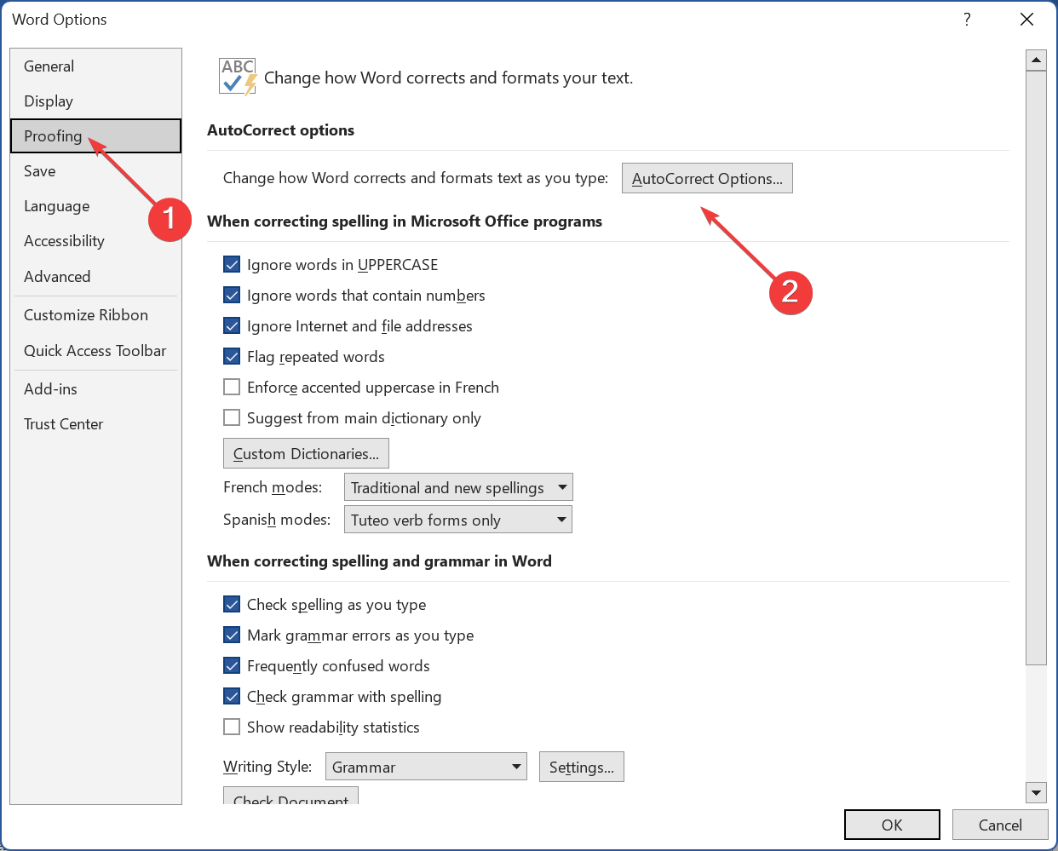Click the AutoCorrect options heading
Image resolution: width=1058 pixels, height=851 pixels.
click(280, 130)
